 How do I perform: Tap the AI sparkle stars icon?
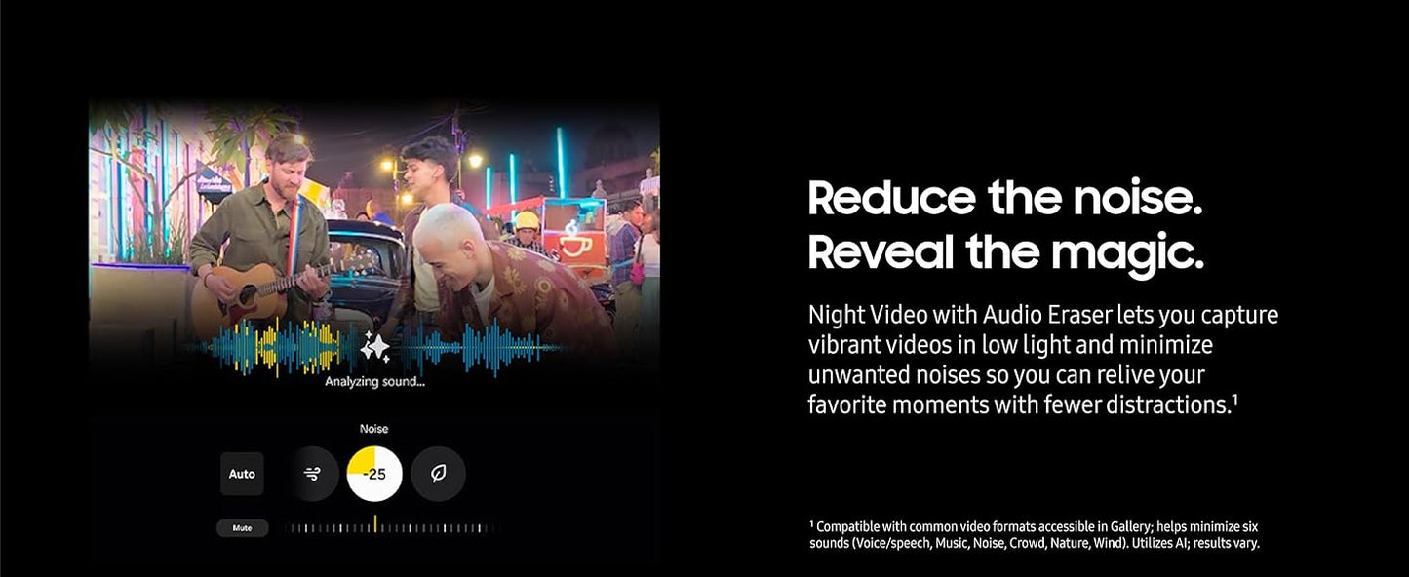374,347
